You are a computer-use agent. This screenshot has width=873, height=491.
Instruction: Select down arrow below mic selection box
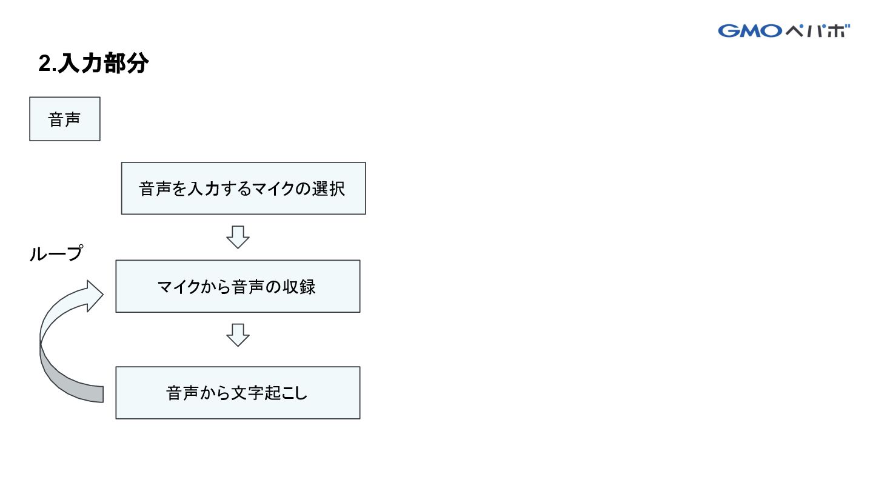coord(238,237)
